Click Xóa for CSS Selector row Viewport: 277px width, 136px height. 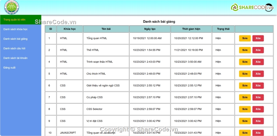click(258, 109)
